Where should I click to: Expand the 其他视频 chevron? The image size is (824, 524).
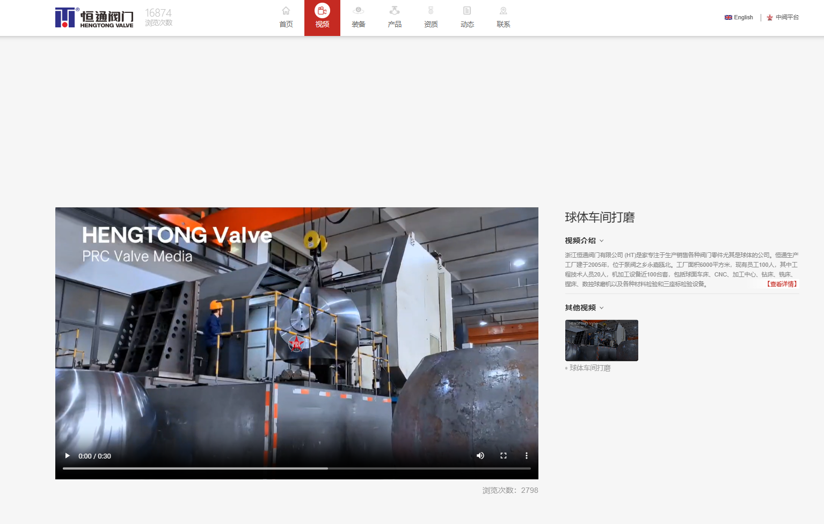tap(602, 308)
